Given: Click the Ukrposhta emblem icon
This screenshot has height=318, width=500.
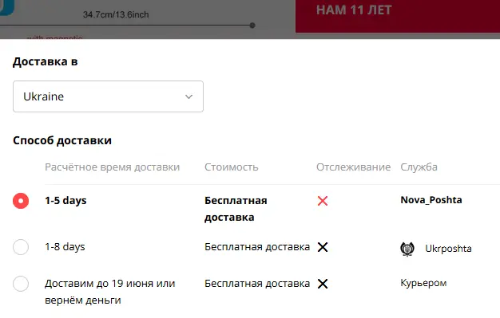Looking at the screenshot, I should (407, 249).
